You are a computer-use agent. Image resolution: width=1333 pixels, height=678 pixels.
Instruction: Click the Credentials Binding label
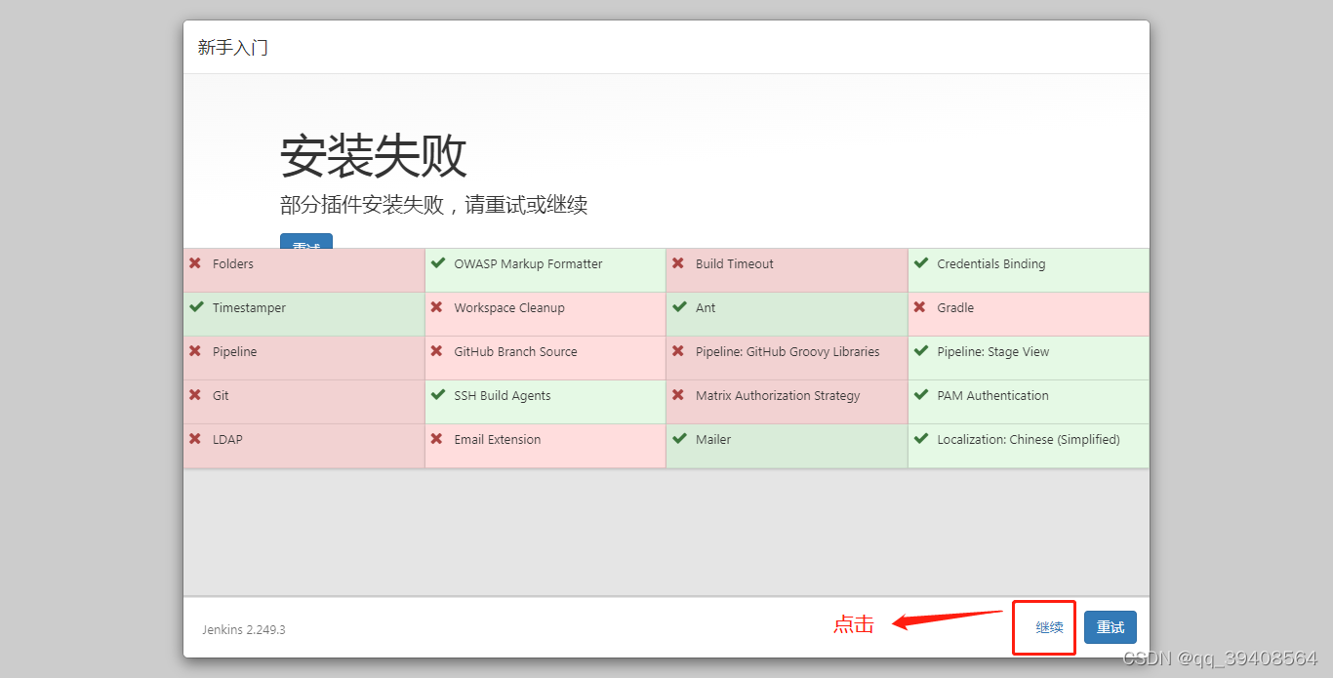tap(991, 264)
